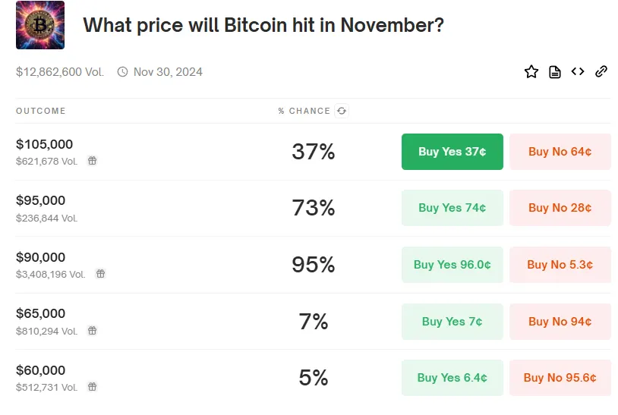The width and height of the screenshot is (618, 415).
Task: Choose Buy No 95.6¢ for $60,000
Action: tap(560, 378)
